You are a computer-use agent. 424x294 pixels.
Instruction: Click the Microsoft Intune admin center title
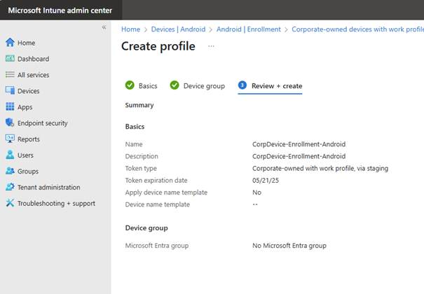tap(60, 10)
